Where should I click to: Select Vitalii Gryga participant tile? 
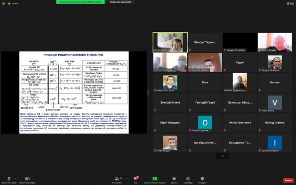point(170,143)
